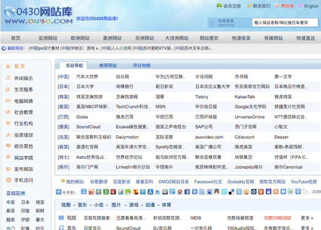Click the music note icon in 音乐 row
Screen dimensions: 321x230
tap(61, 228)
